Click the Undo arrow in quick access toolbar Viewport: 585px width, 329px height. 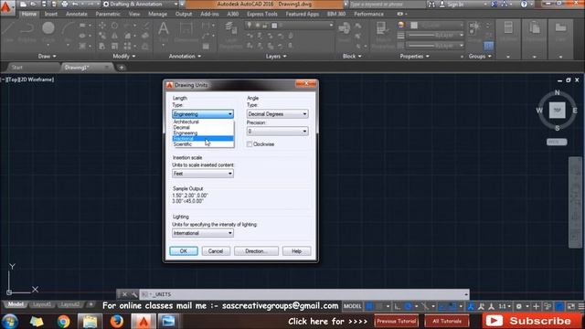(75, 4)
